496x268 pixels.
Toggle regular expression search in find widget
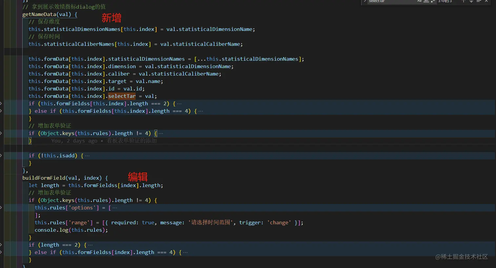point(433,1)
